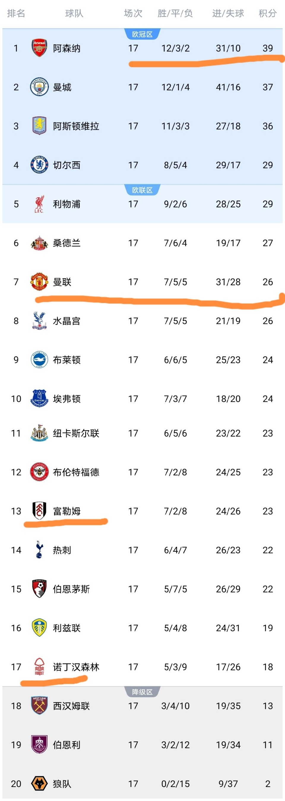
Task: Open the Liverpool L.F.C. crest
Action: click(39, 204)
